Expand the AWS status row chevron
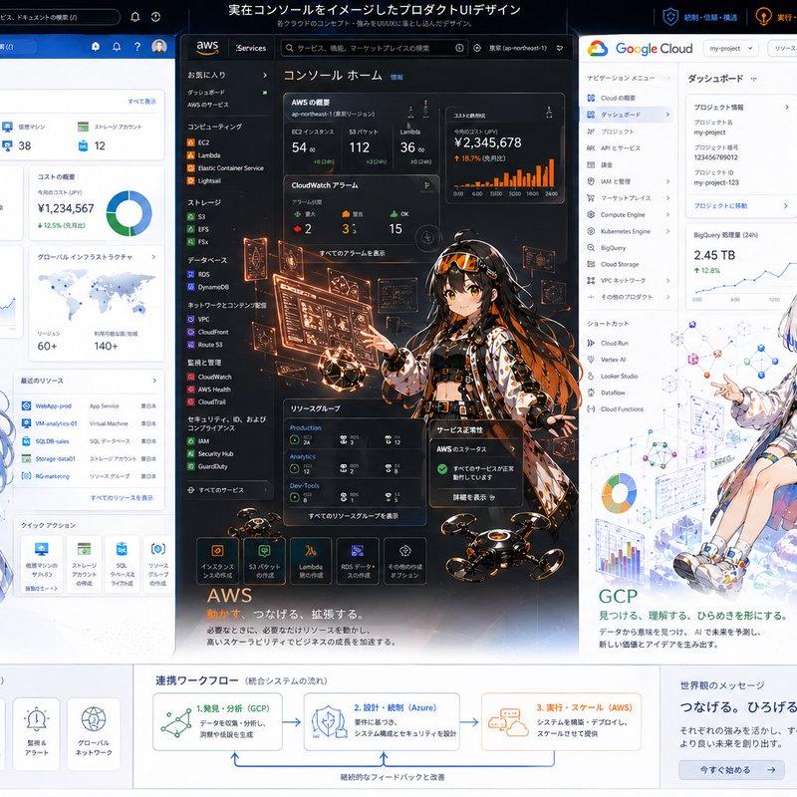 click(512, 449)
